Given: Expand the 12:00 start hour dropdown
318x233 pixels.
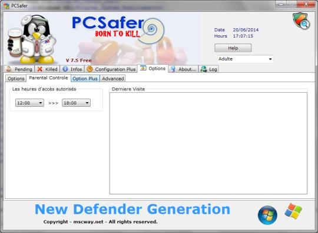Looking at the screenshot, I should click(29, 103).
